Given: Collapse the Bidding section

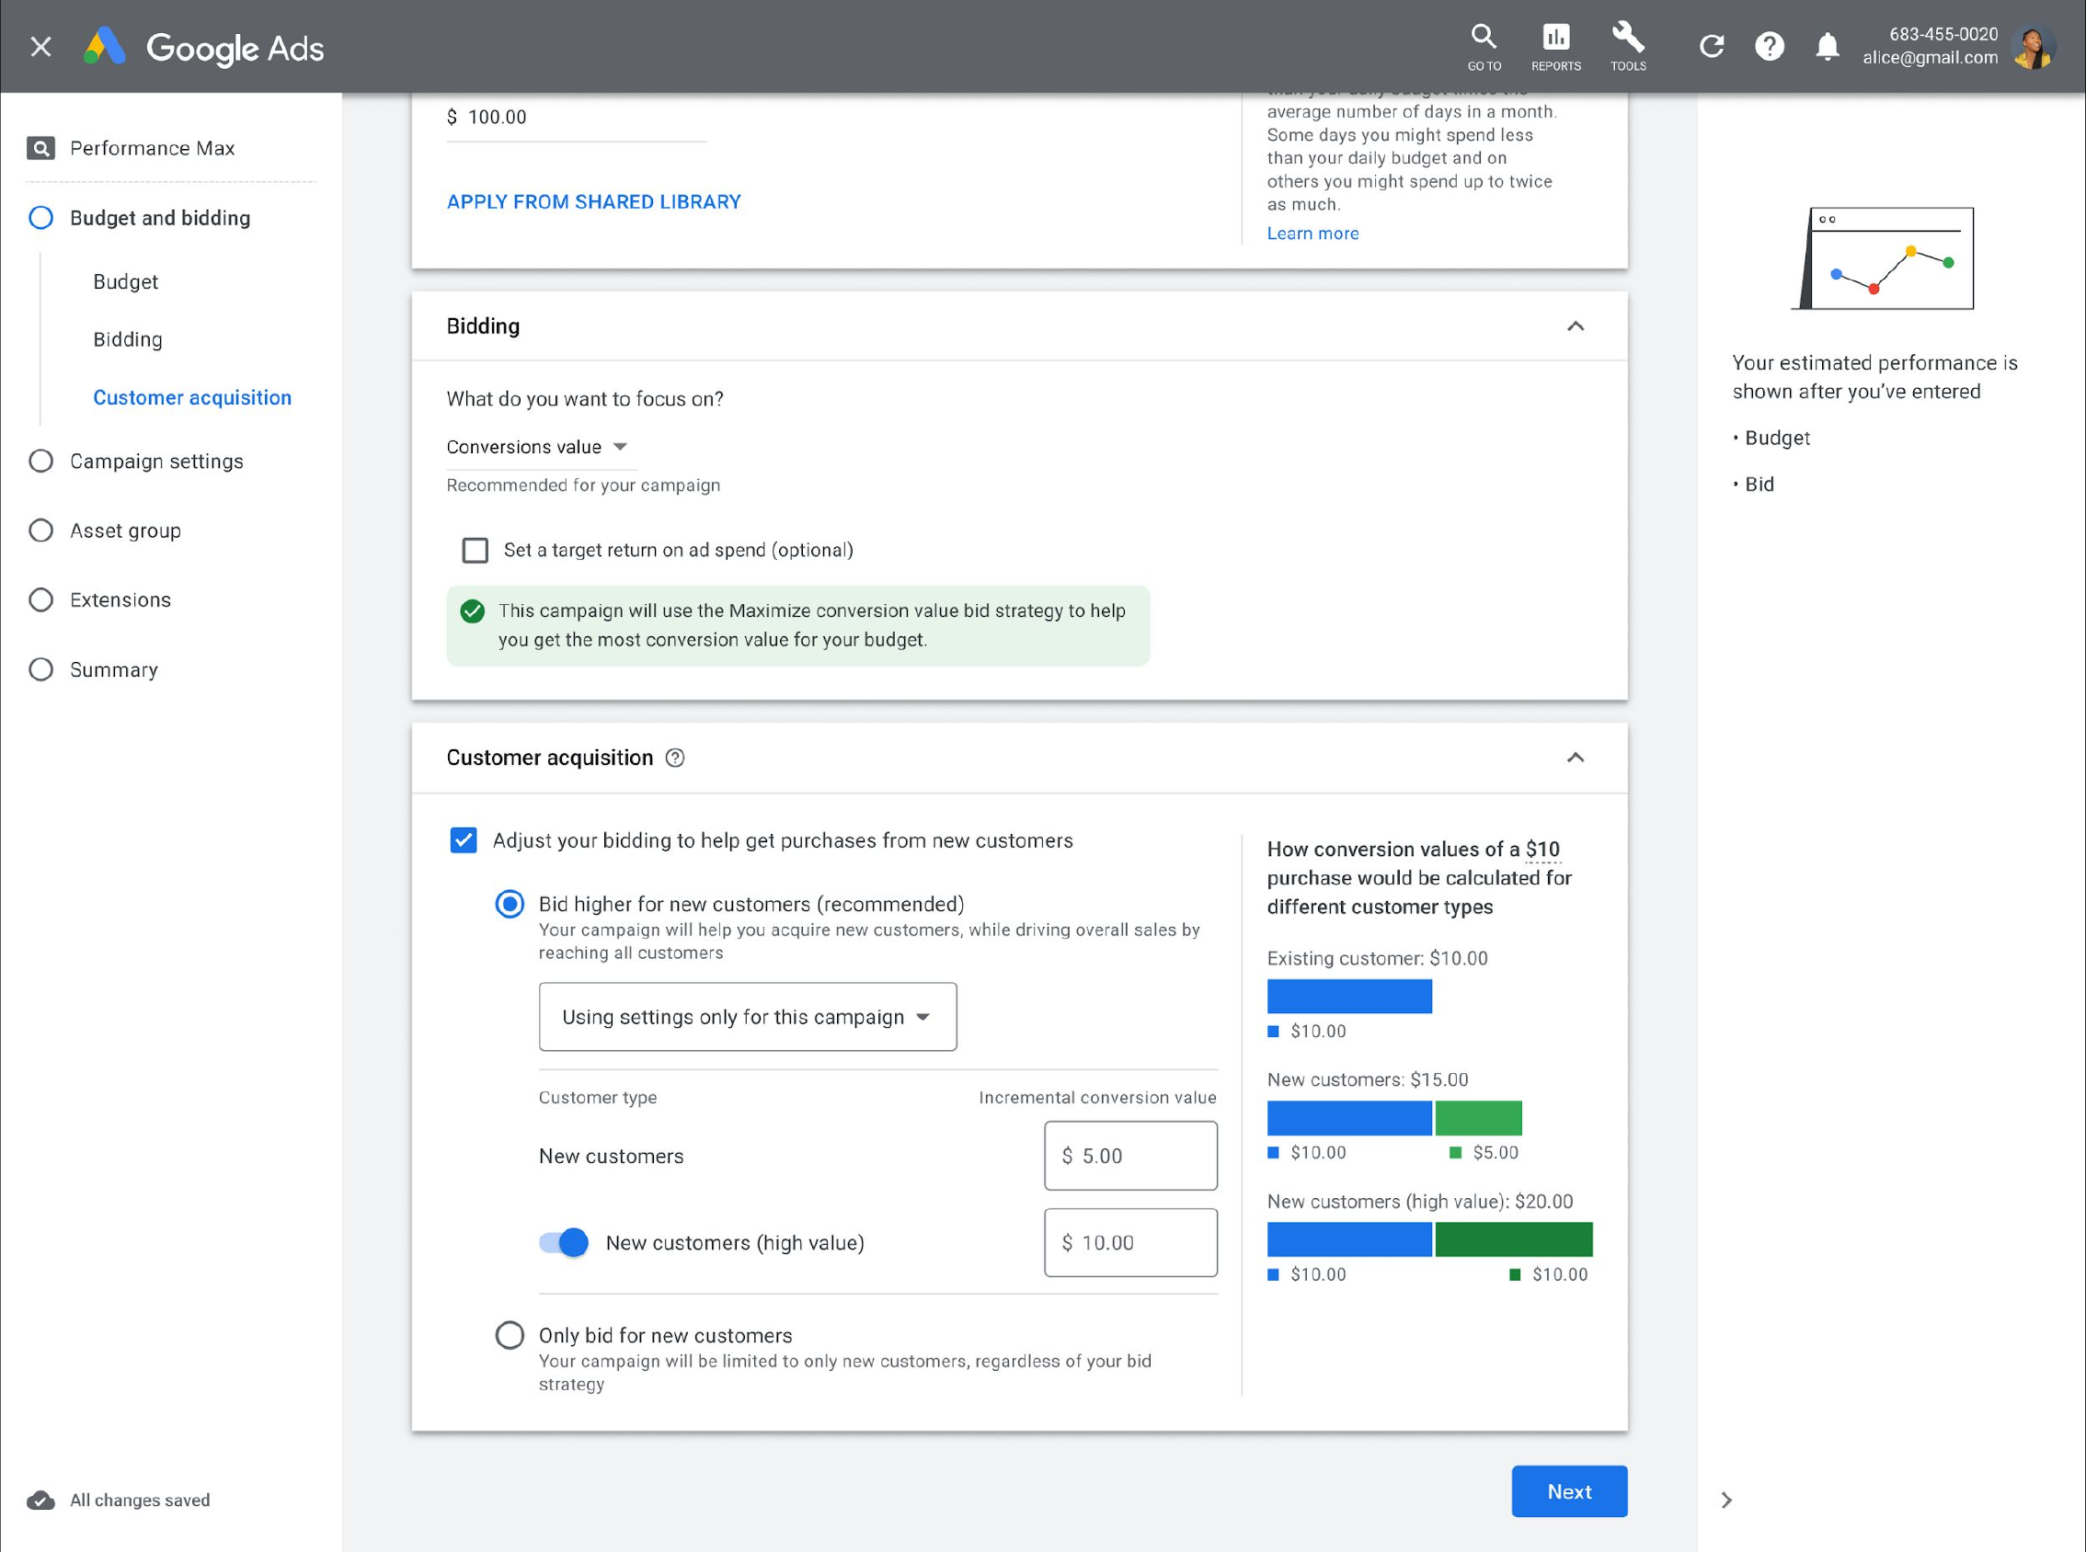Looking at the screenshot, I should 1576,326.
